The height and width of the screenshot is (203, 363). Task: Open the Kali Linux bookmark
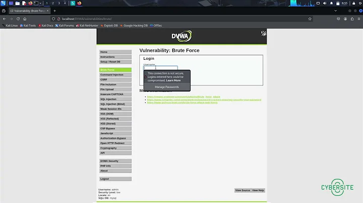(x=10, y=26)
